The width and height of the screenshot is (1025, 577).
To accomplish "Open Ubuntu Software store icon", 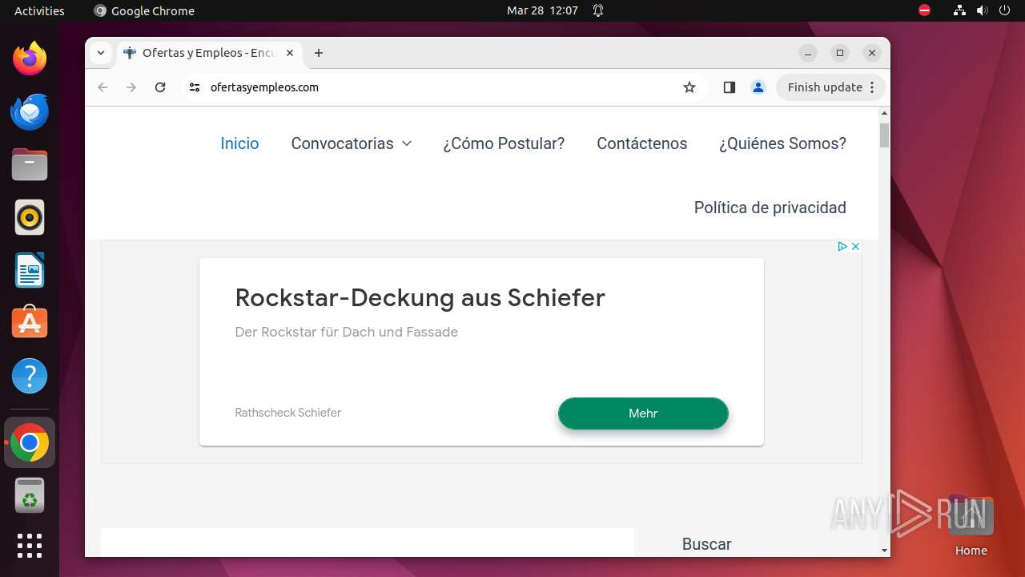I will [30, 323].
